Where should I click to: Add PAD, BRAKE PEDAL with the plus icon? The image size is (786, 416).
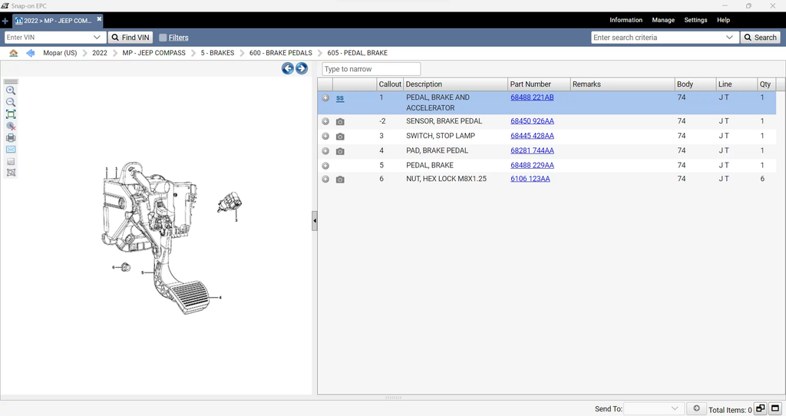(x=325, y=151)
